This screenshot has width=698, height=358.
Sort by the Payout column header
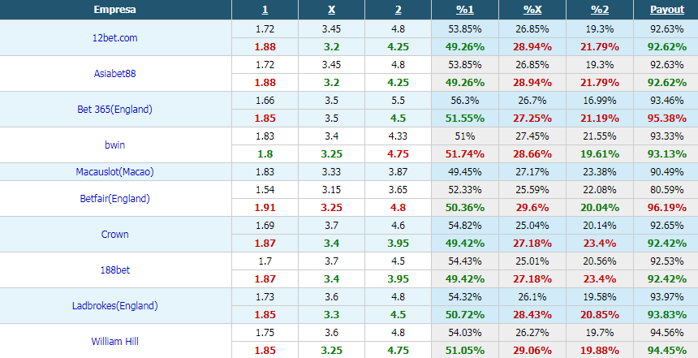667,10
